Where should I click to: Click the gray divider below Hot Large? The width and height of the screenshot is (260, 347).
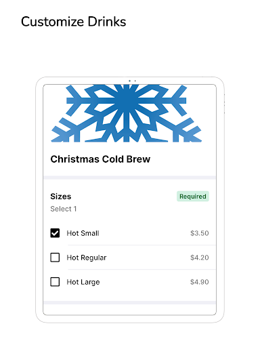(130, 303)
